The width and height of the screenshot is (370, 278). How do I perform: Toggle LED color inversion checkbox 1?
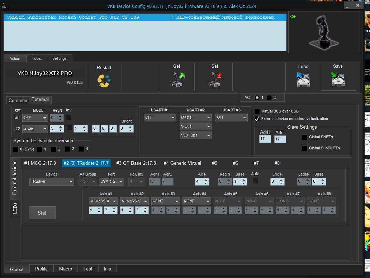[40, 149]
